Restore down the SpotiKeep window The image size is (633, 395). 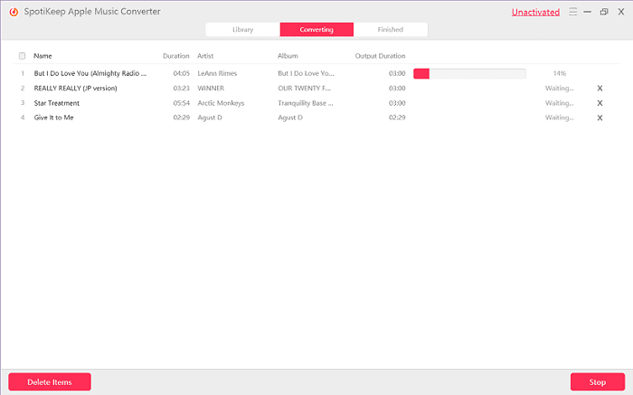tap(604, 12)
